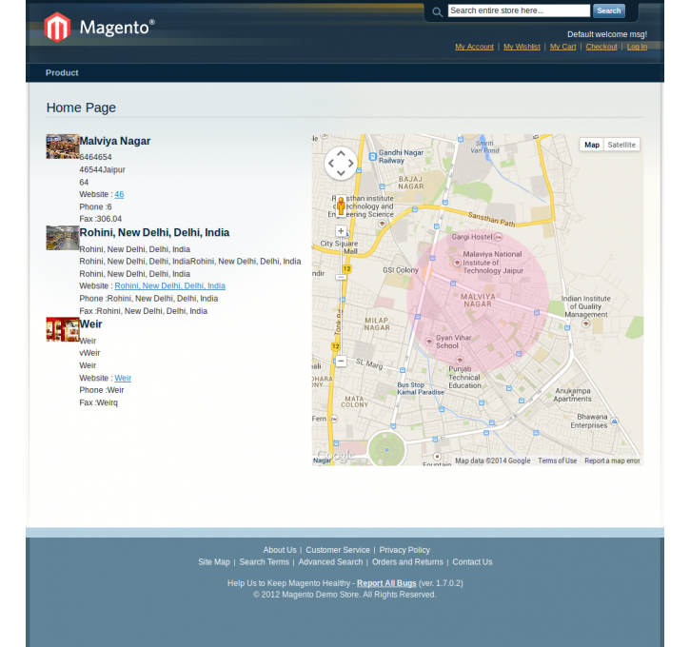
Task: Focus the store search field
Action: pyautogui.click(x=519, y=10)
